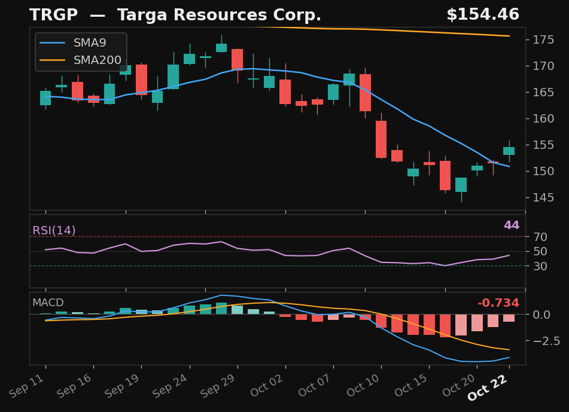Click the 145 price axis label

click(543, 198)
